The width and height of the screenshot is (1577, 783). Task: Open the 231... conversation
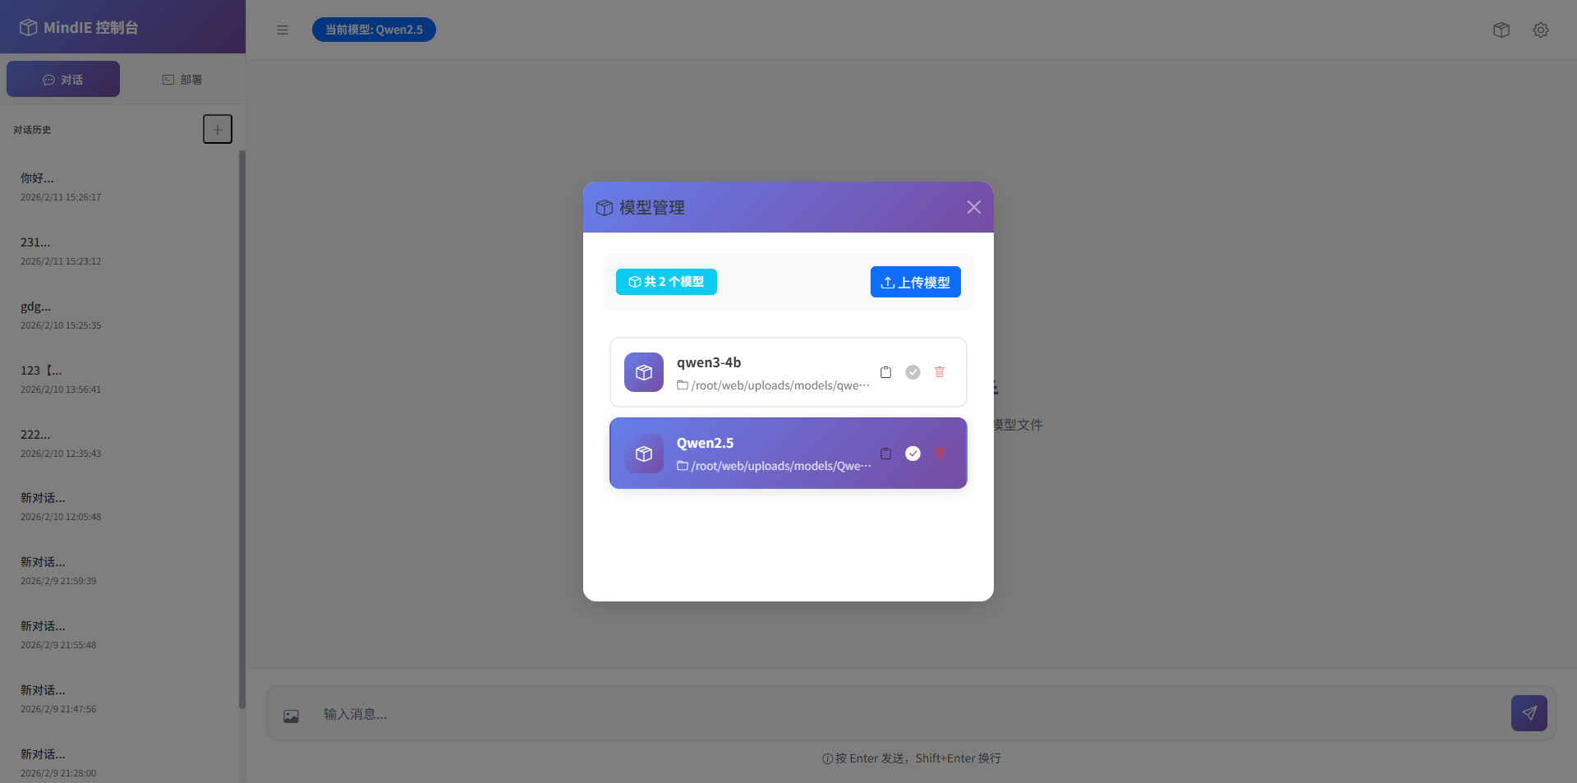tap(120, 251)
